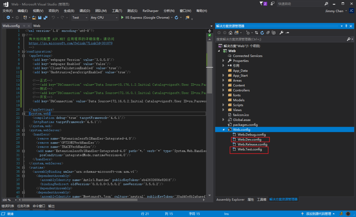This screenshot has height=217, width=356.
Task: Switch to the Assembly Explorer tab
Action: [x=230, y=200]
